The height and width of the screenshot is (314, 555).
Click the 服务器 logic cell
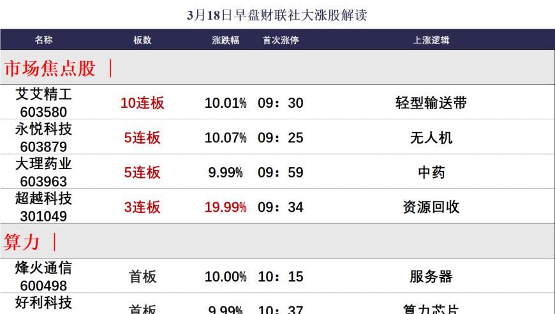pos(431,277)
